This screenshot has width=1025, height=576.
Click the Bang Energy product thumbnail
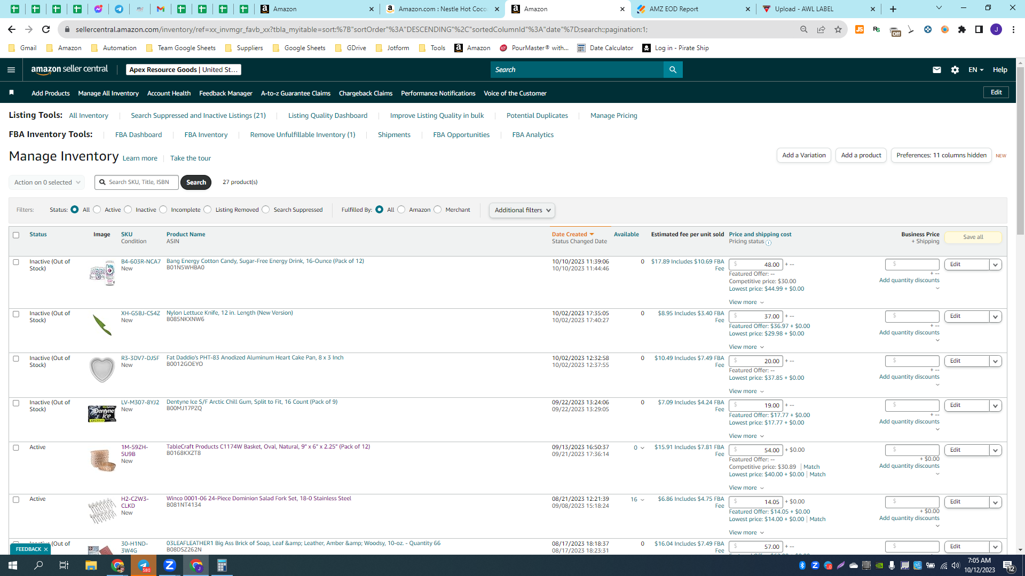pos(102,273)
